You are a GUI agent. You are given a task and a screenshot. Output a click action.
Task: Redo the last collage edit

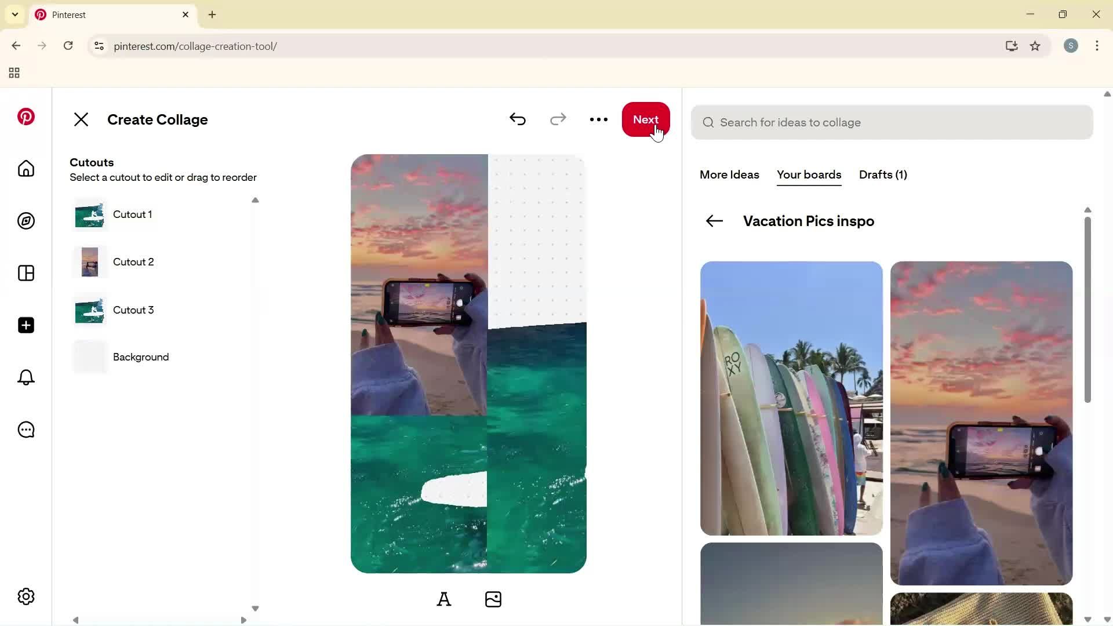click(558, 119)
